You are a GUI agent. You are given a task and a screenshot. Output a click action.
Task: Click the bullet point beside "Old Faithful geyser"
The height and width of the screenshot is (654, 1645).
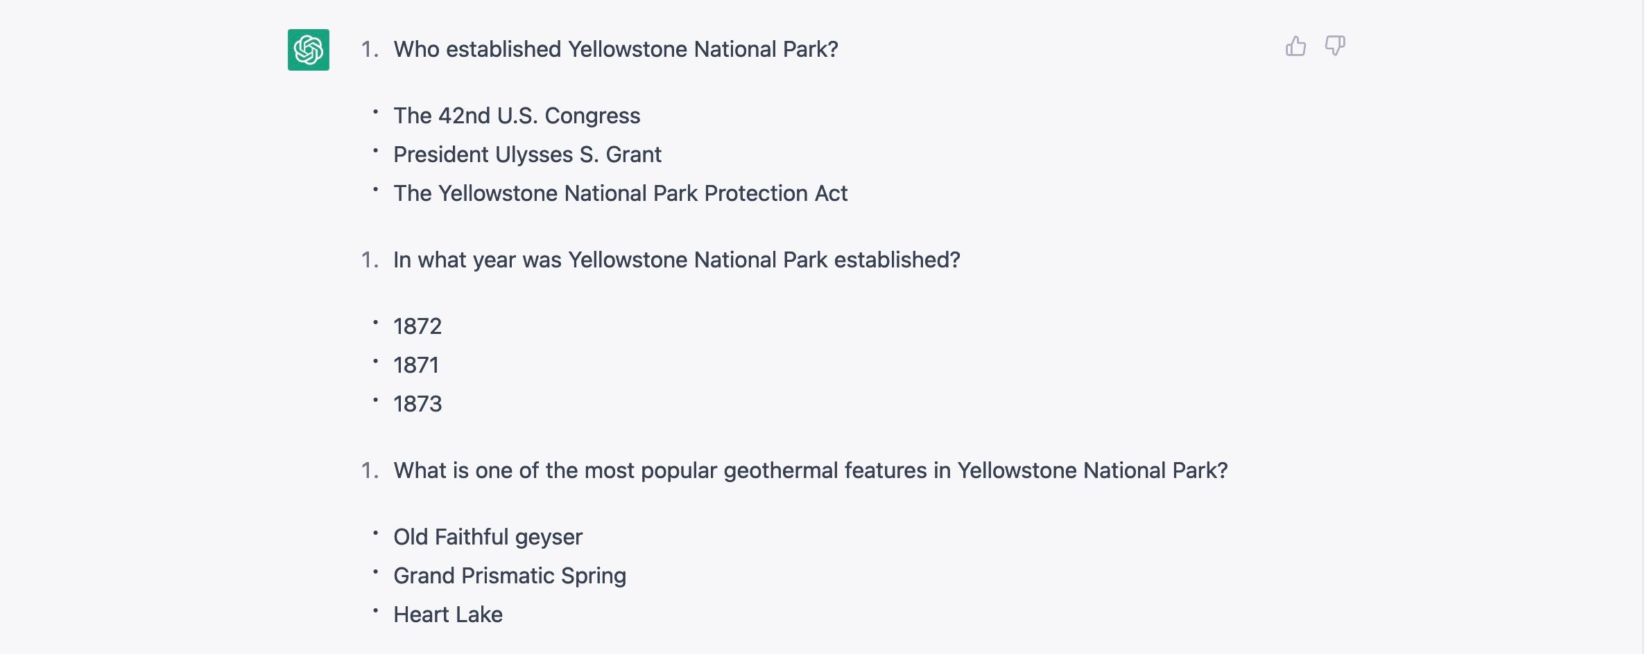pos(375,533)
